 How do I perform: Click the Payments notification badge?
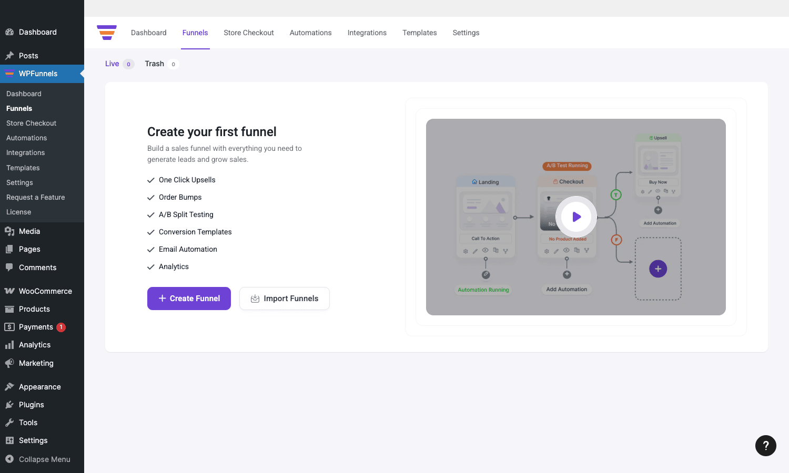pyautogui.click(x=61, y=327)
